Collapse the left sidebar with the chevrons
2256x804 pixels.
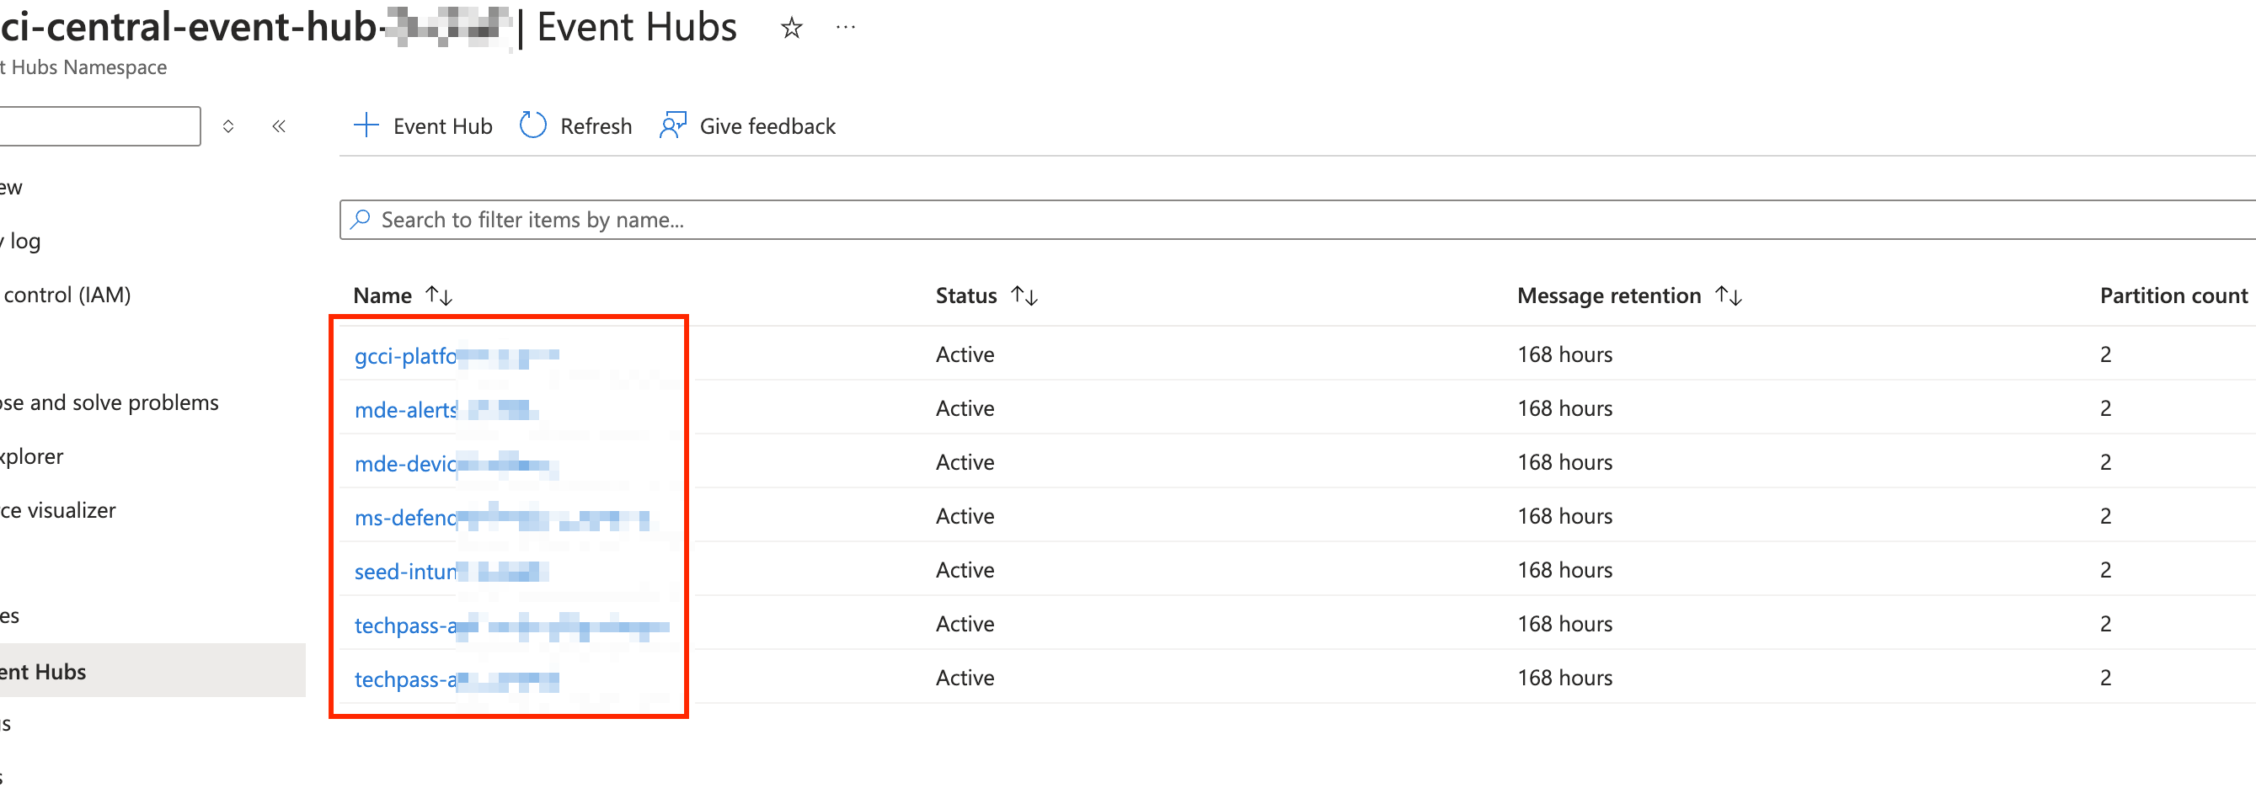pos(279,126)
